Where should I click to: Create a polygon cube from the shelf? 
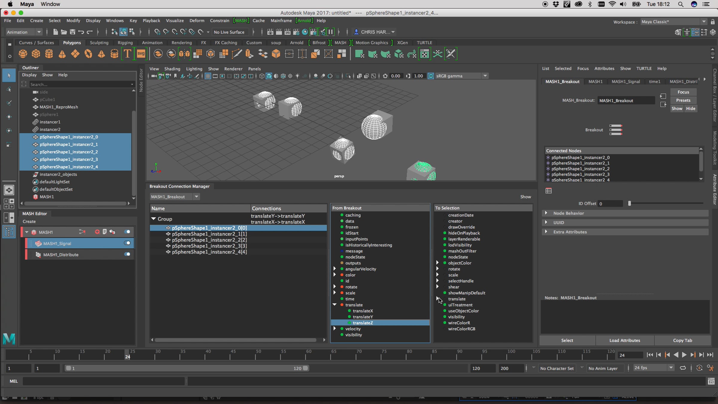[x=36, y=54]
